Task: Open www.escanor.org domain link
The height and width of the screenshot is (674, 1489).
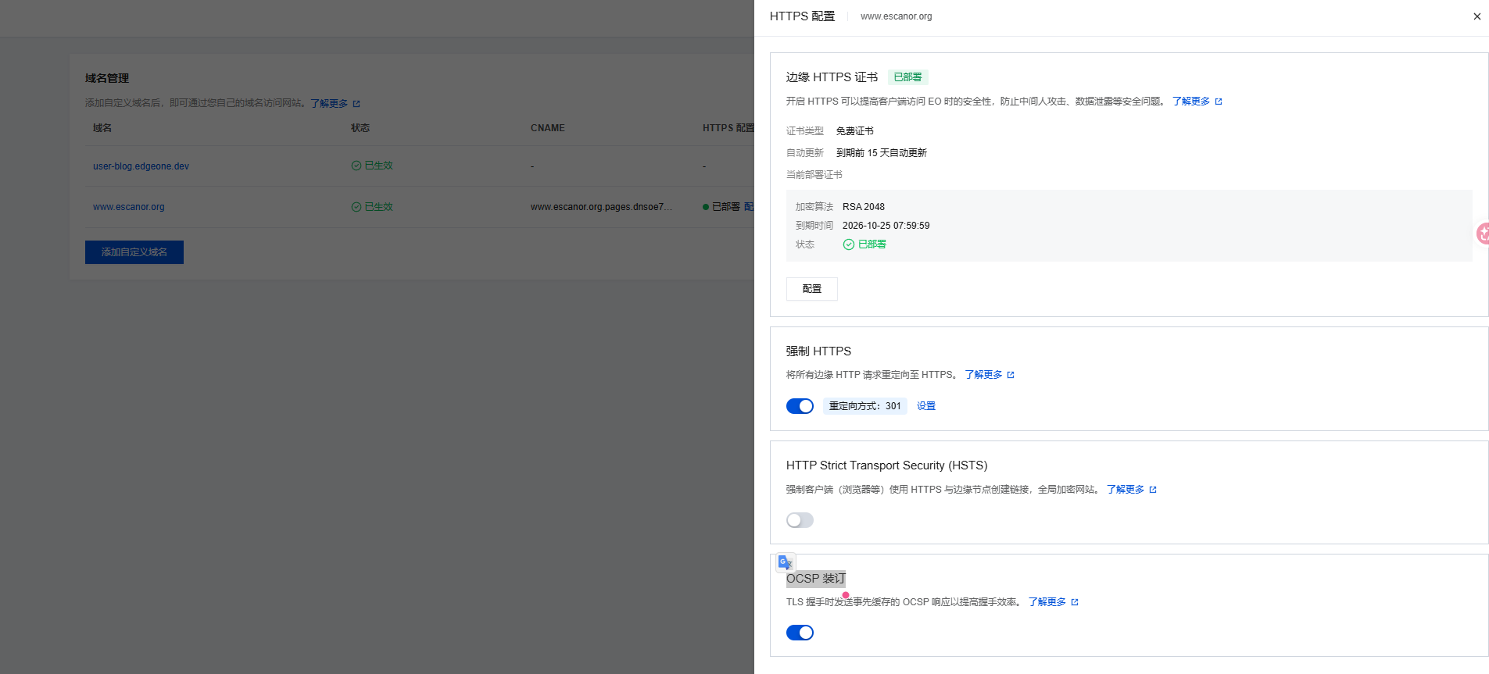Action: point(129,207)
